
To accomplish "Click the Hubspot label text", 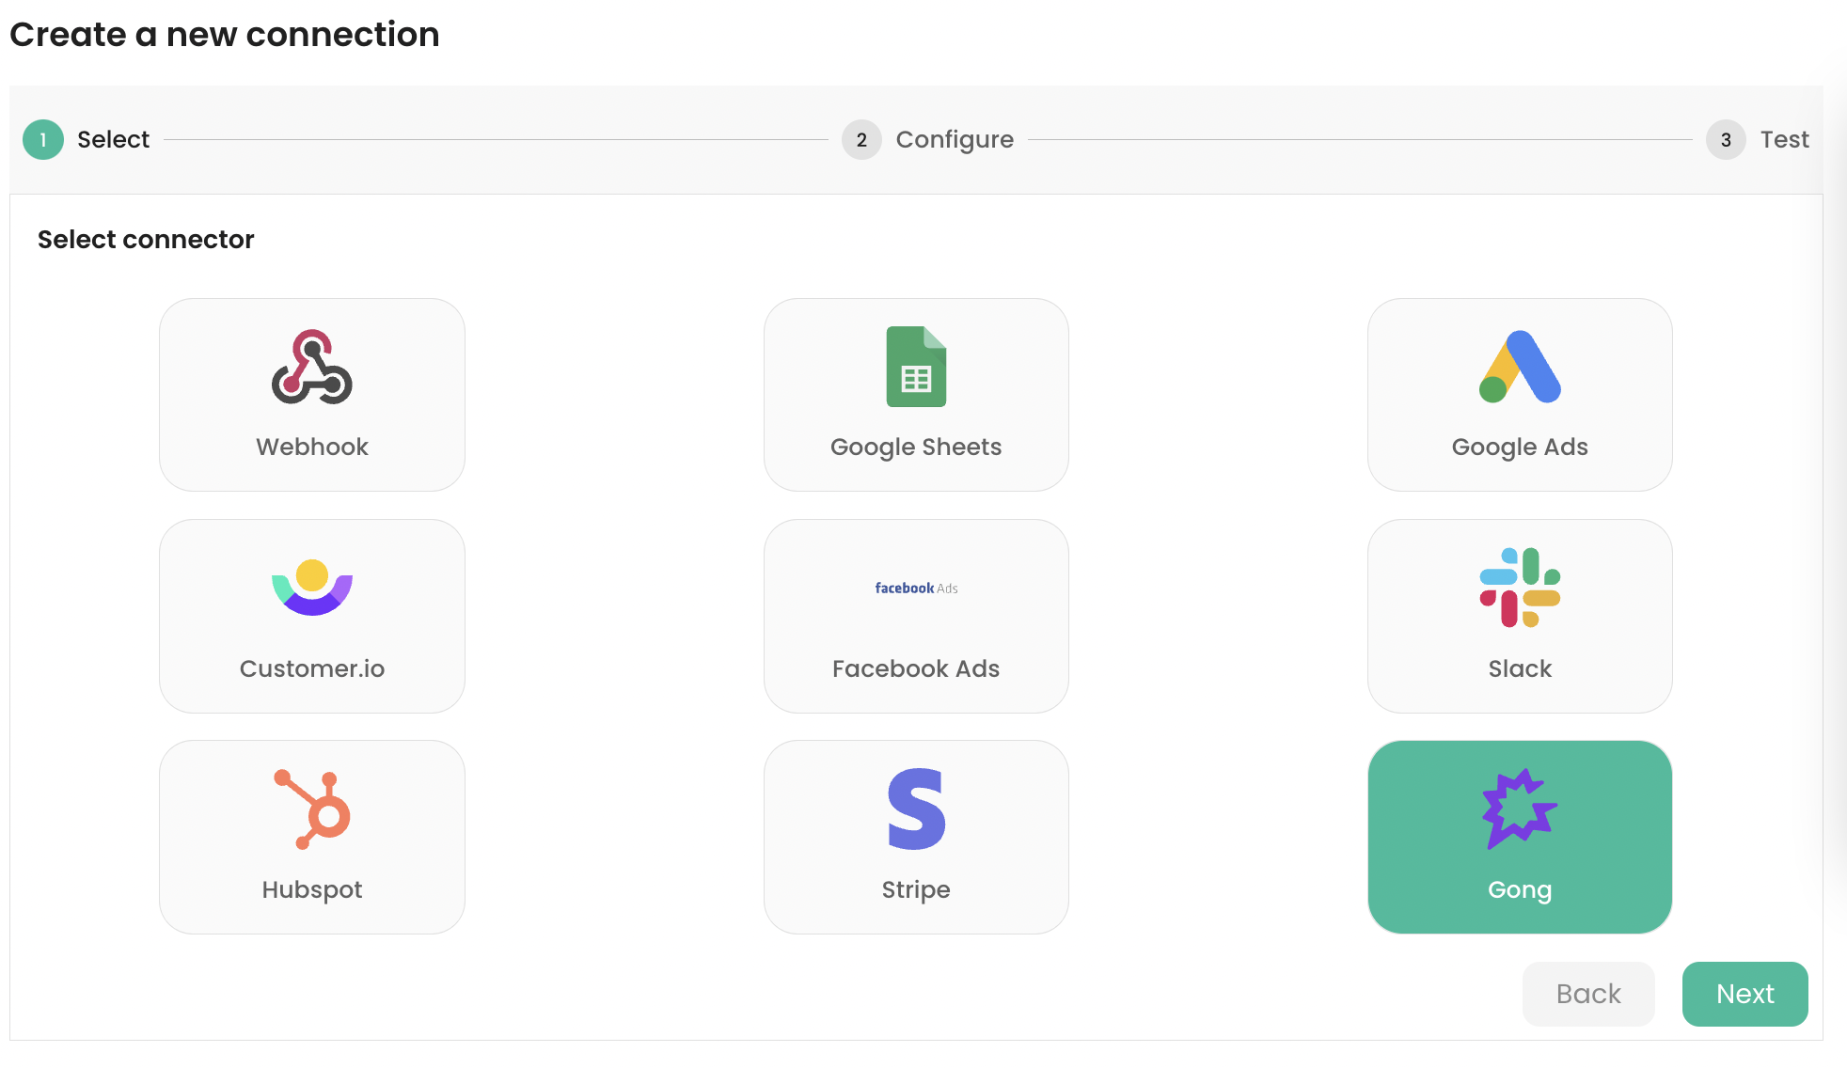I will click(x=311, y=889).
